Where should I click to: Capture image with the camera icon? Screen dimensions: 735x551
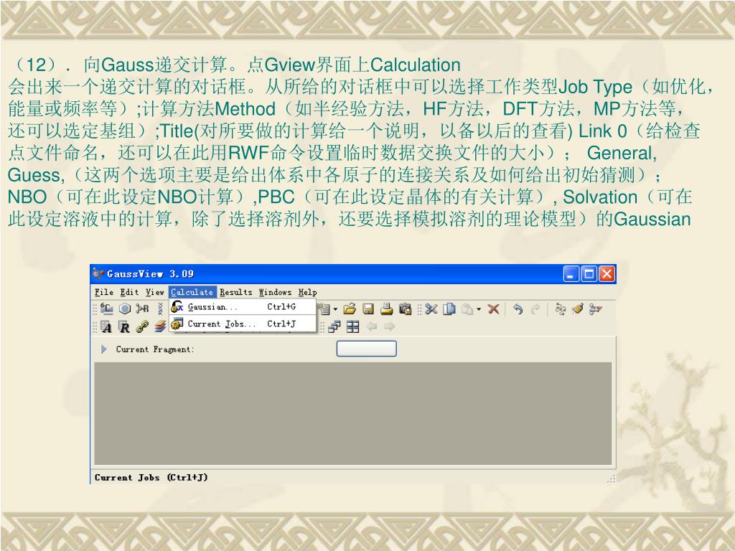(405, 309)
